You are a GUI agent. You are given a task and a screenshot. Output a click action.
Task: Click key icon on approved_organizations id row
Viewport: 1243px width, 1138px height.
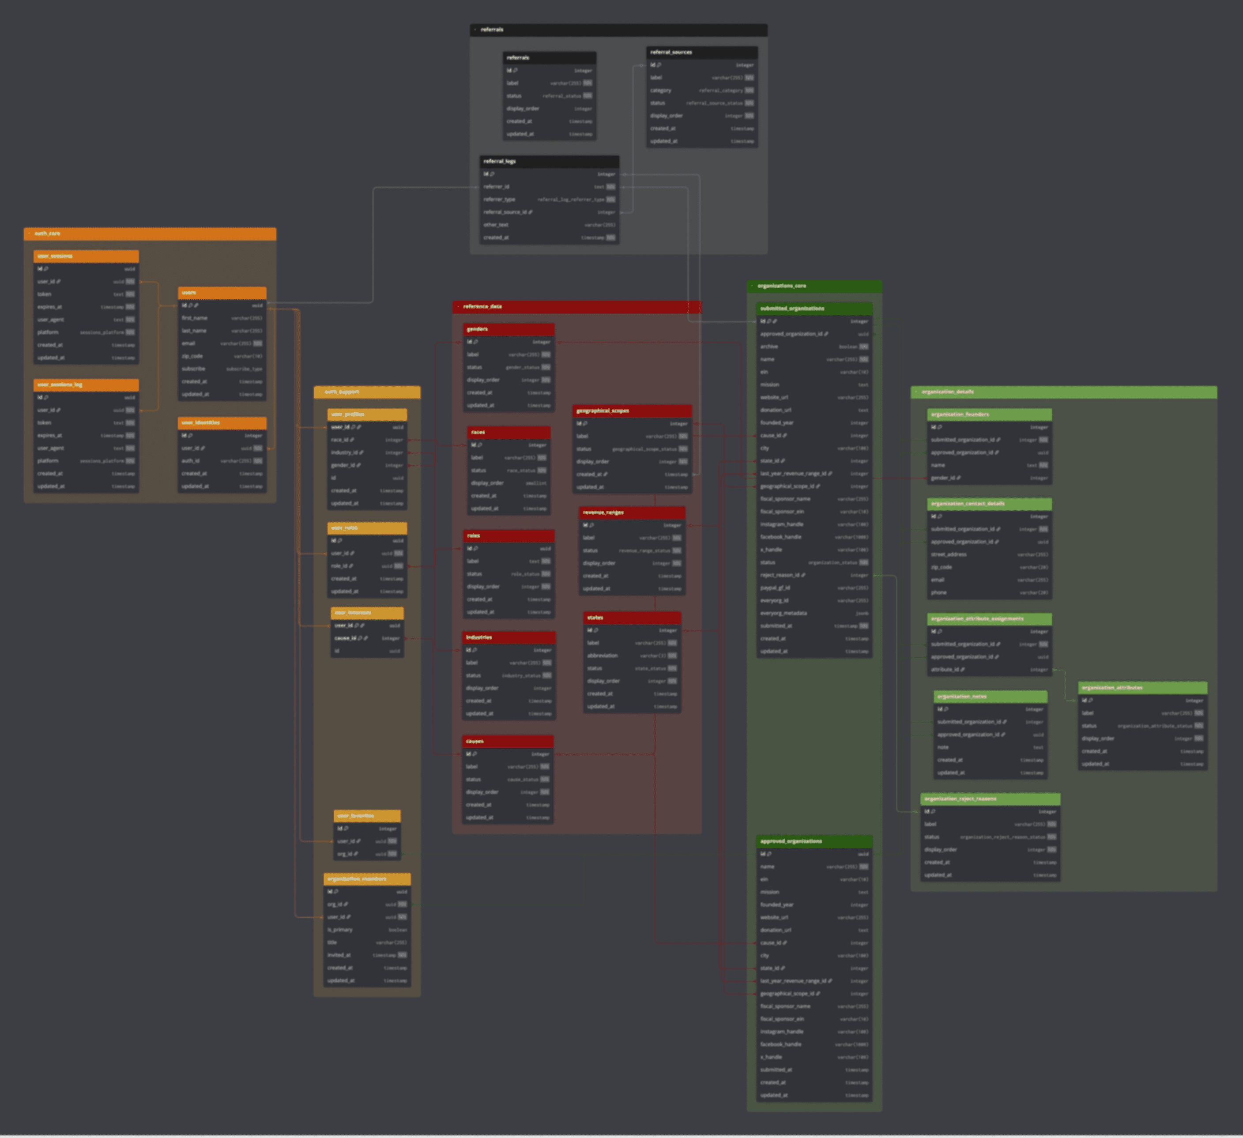769,854
